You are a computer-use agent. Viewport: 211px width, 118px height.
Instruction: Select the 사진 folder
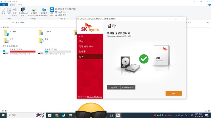[x=8, y=40]
